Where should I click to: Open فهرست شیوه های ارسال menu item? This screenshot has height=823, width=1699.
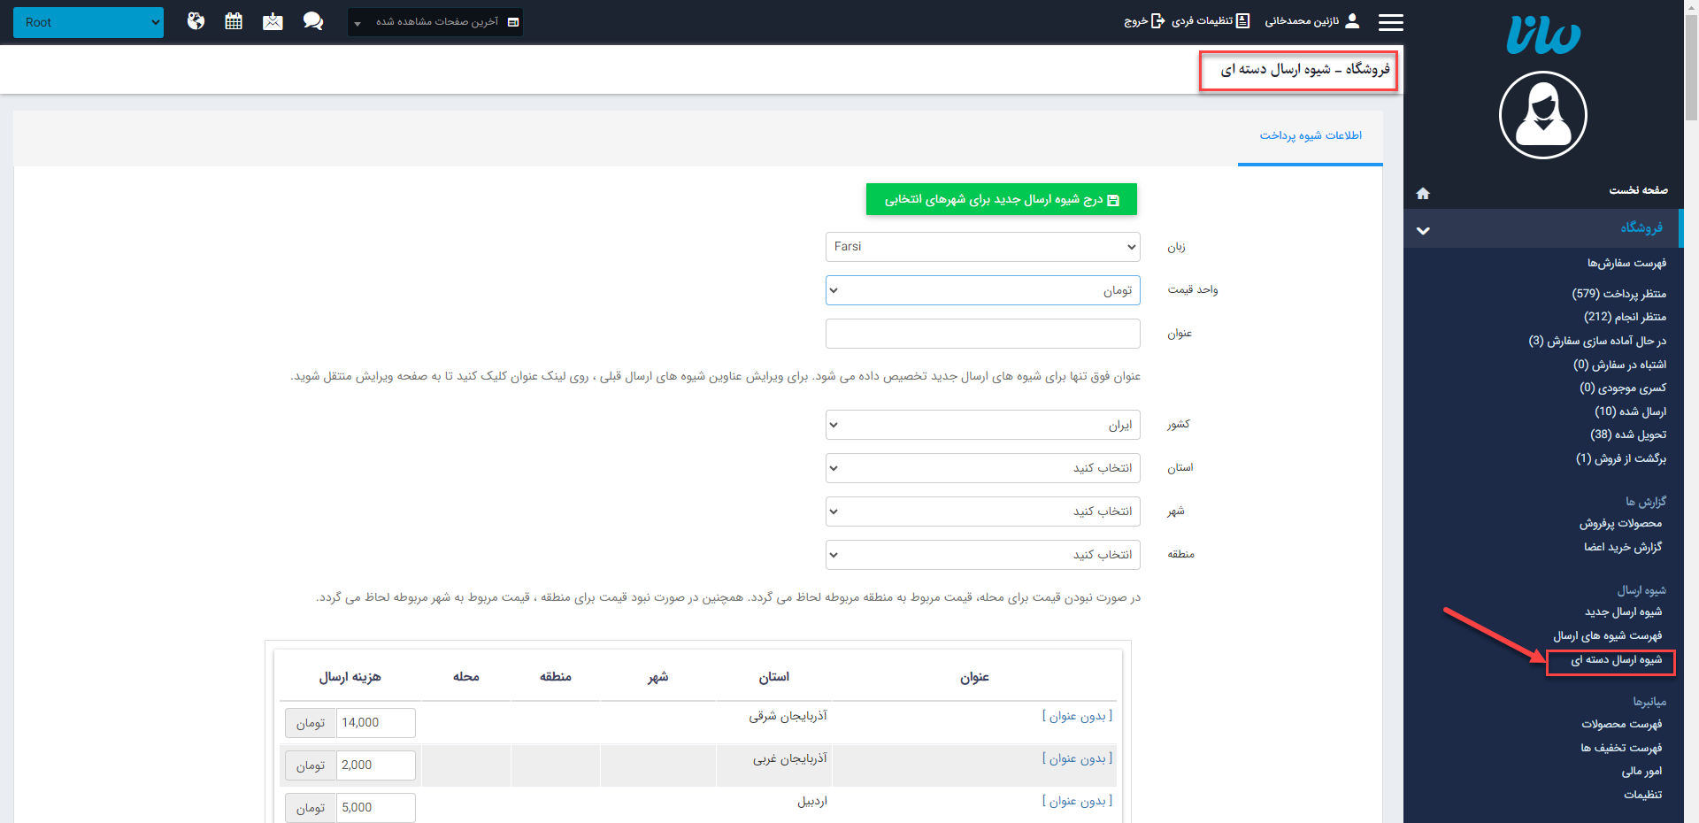tap(1607, 635)
